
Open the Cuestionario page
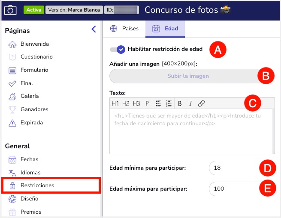click(x=36, y=57)
